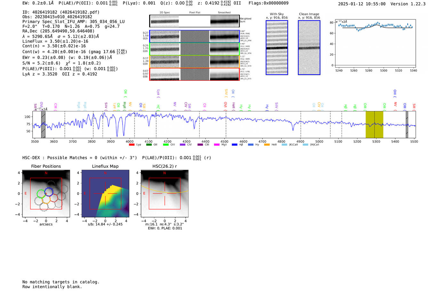Click the OIII lime legend swatch

[166, 145]
